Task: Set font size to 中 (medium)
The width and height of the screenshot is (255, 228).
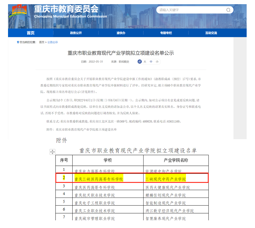Action: [x=151, y=62]
